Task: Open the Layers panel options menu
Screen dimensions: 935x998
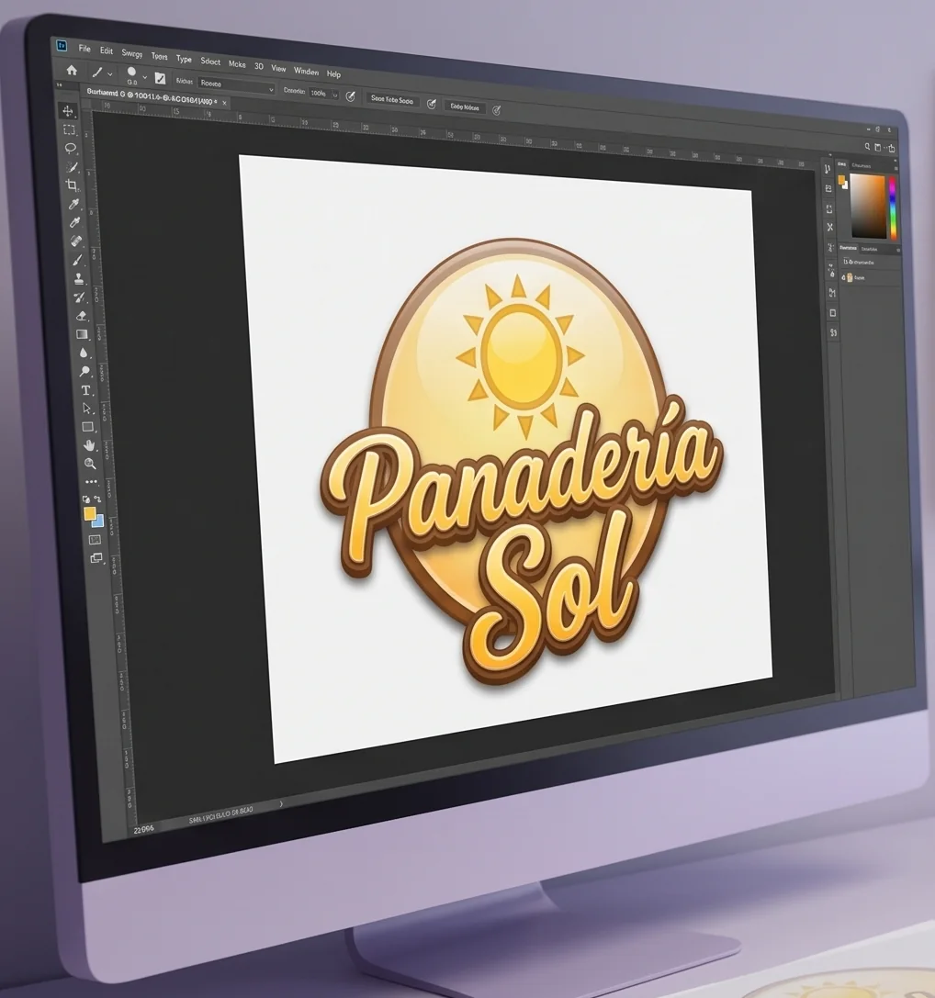Action: 898,250
